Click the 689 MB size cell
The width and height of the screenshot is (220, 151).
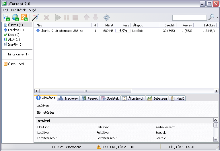(x=108, y=31)
